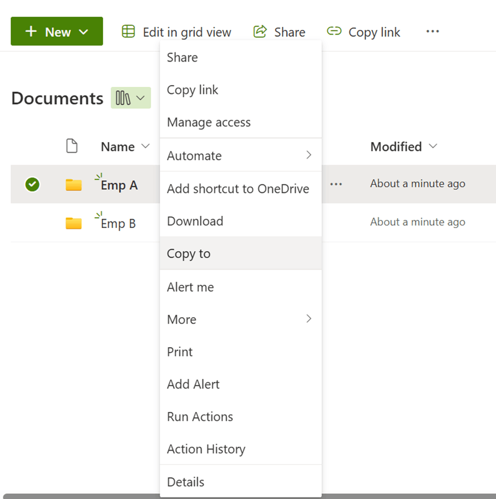496x499 pixels.
Task: Open Action History from menu
Action: (x=241, y=449)
